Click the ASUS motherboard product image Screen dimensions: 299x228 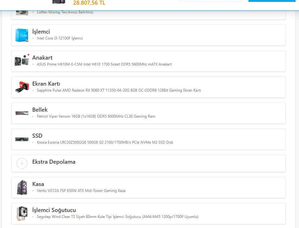(22, 61)
